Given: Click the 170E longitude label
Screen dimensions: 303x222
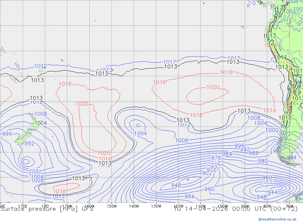Looking at the screenshot, I should [23, 206].
